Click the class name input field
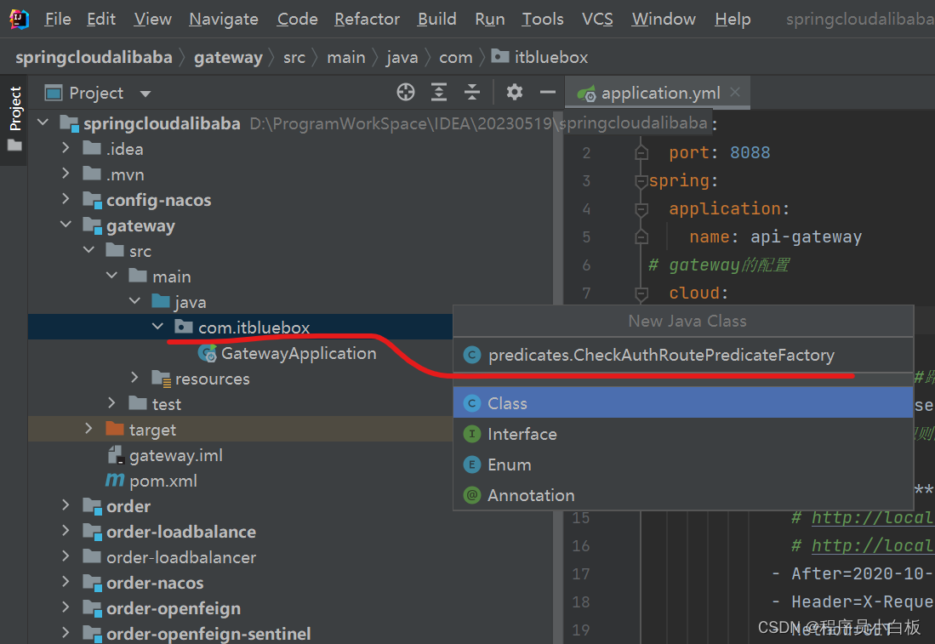The height and width of the screenshot is (644, 935). (683, 356)
